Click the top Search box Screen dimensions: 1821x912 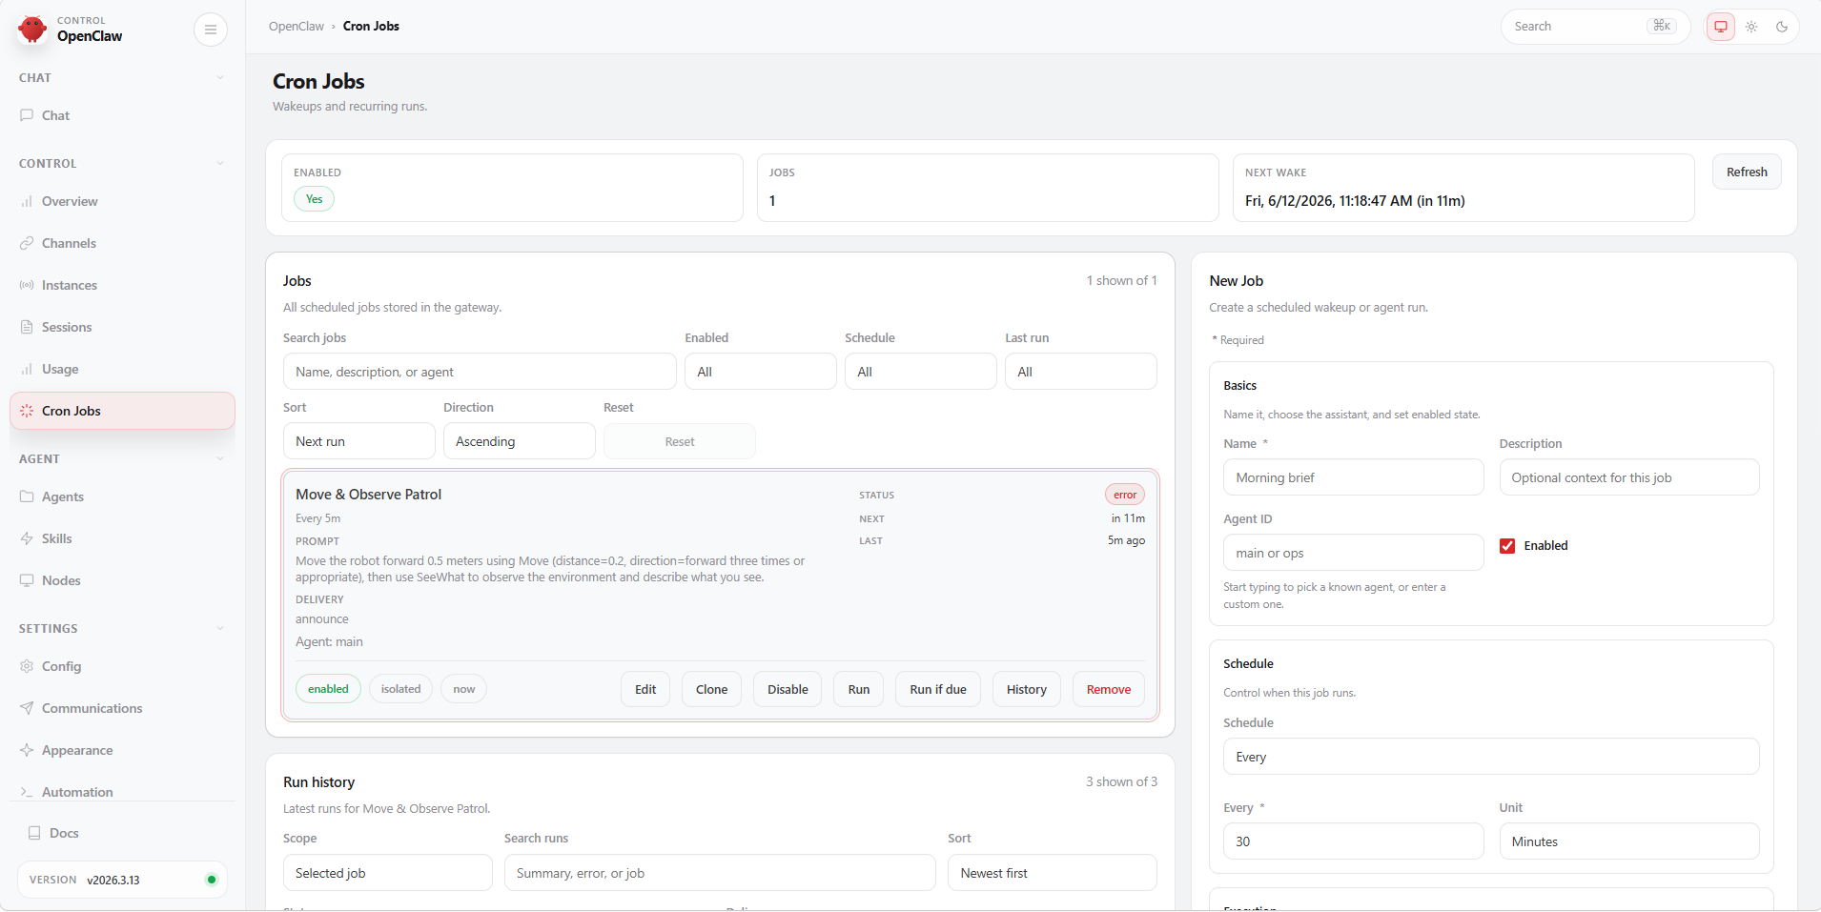(x=1595, y=27)
